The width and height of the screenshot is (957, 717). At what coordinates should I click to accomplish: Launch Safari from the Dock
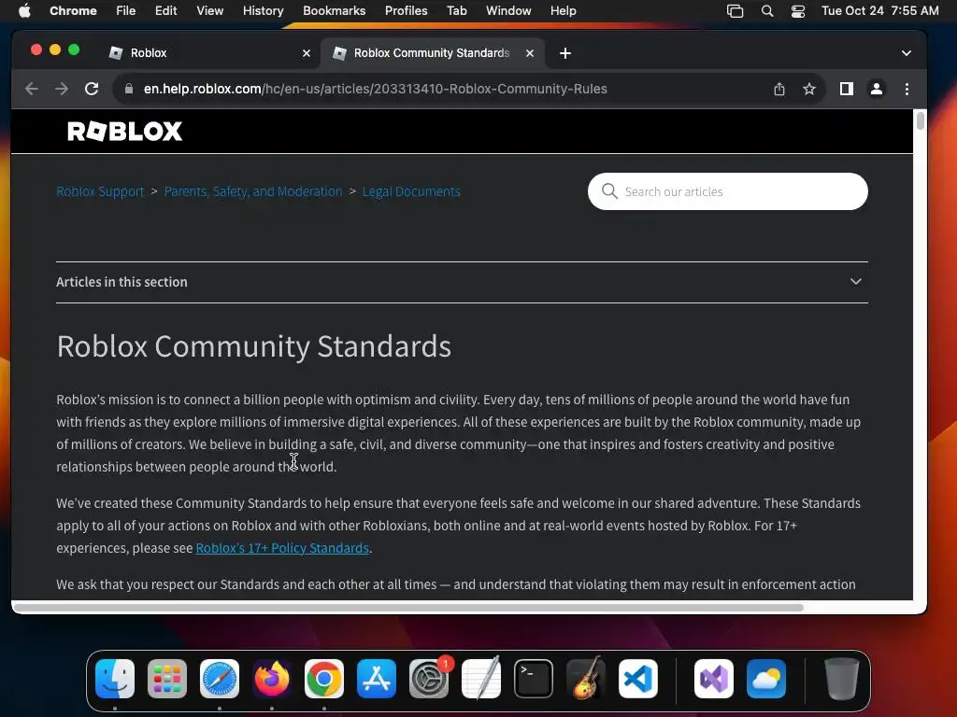click(x=220, y=679)
